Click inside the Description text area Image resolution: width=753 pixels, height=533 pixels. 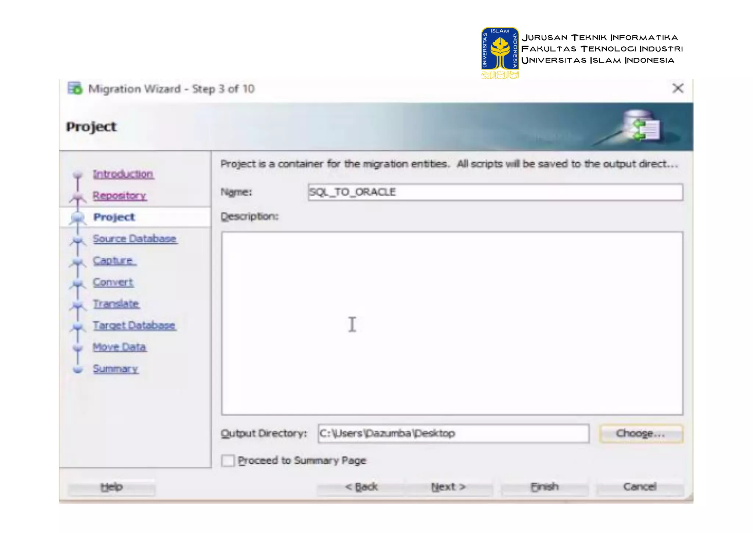click(452, 323)
